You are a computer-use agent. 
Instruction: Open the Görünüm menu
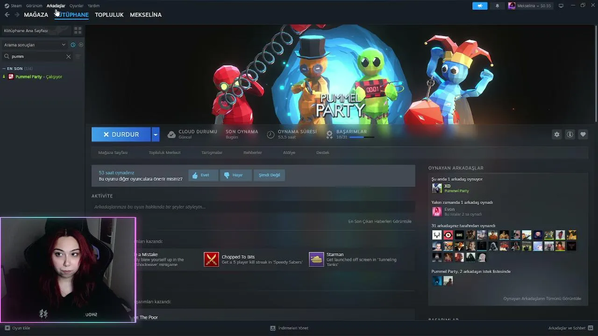[34, 6]
